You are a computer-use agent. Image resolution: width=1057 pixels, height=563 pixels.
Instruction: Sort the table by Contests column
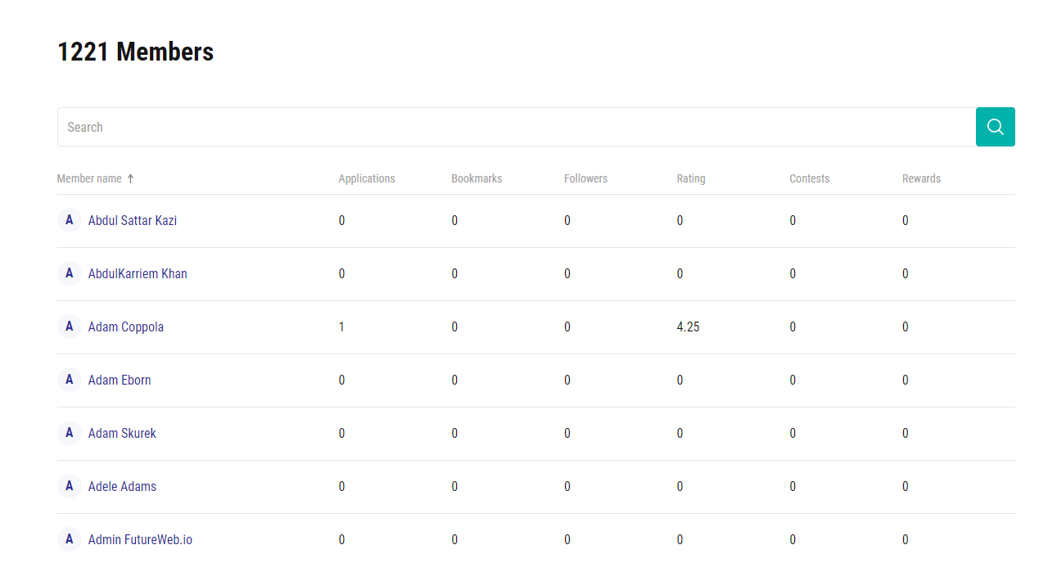(x=809, y=178)
